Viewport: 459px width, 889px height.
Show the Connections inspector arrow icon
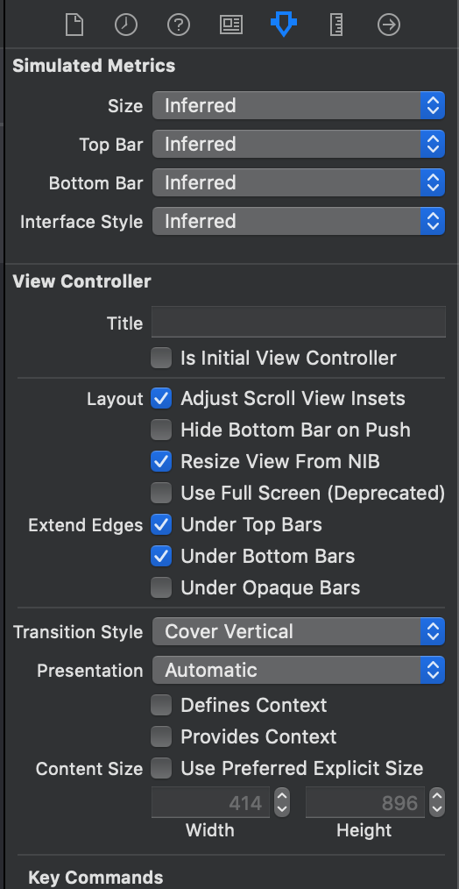(389, 25)
